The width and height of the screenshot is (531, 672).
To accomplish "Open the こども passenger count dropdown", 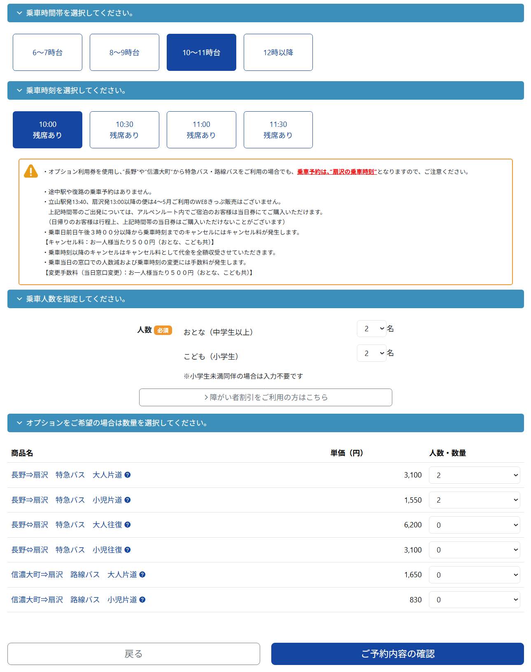I will (372, 354).
